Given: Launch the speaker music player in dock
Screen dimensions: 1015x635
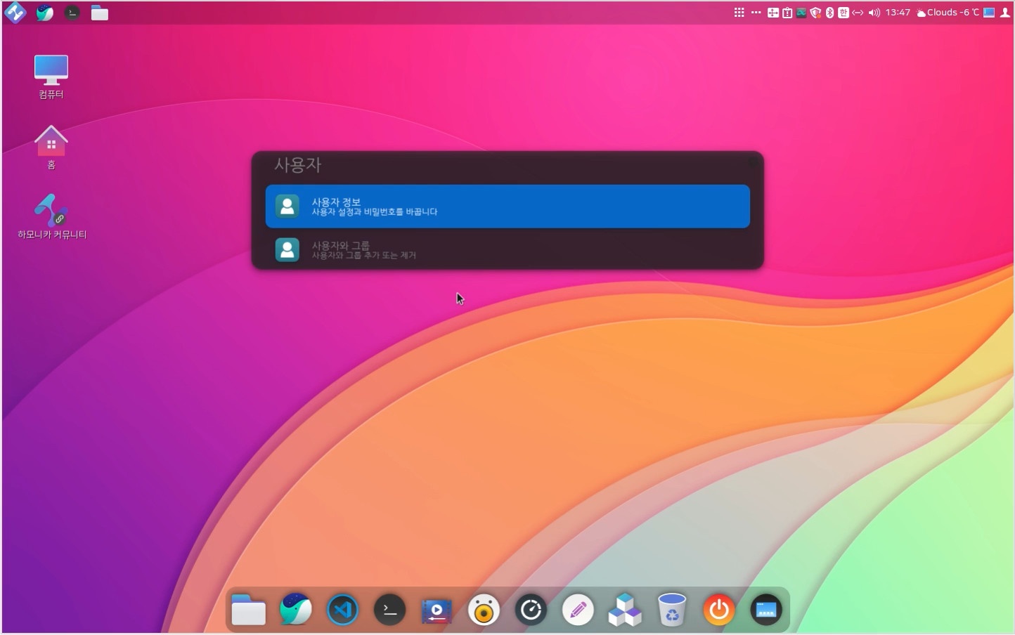Looking at the screenshot, I should point(484,610).
